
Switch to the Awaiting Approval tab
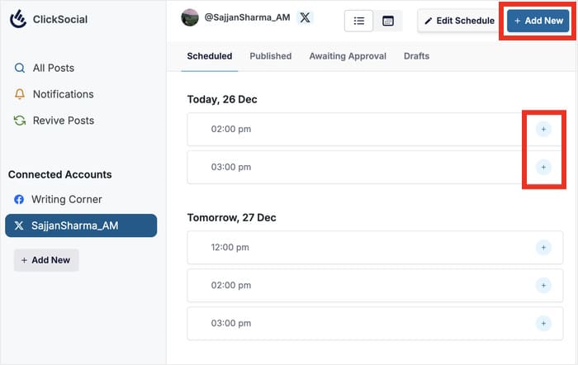[348, 56]
